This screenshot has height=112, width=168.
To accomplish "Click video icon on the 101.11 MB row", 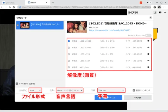I will click(148, 61).
